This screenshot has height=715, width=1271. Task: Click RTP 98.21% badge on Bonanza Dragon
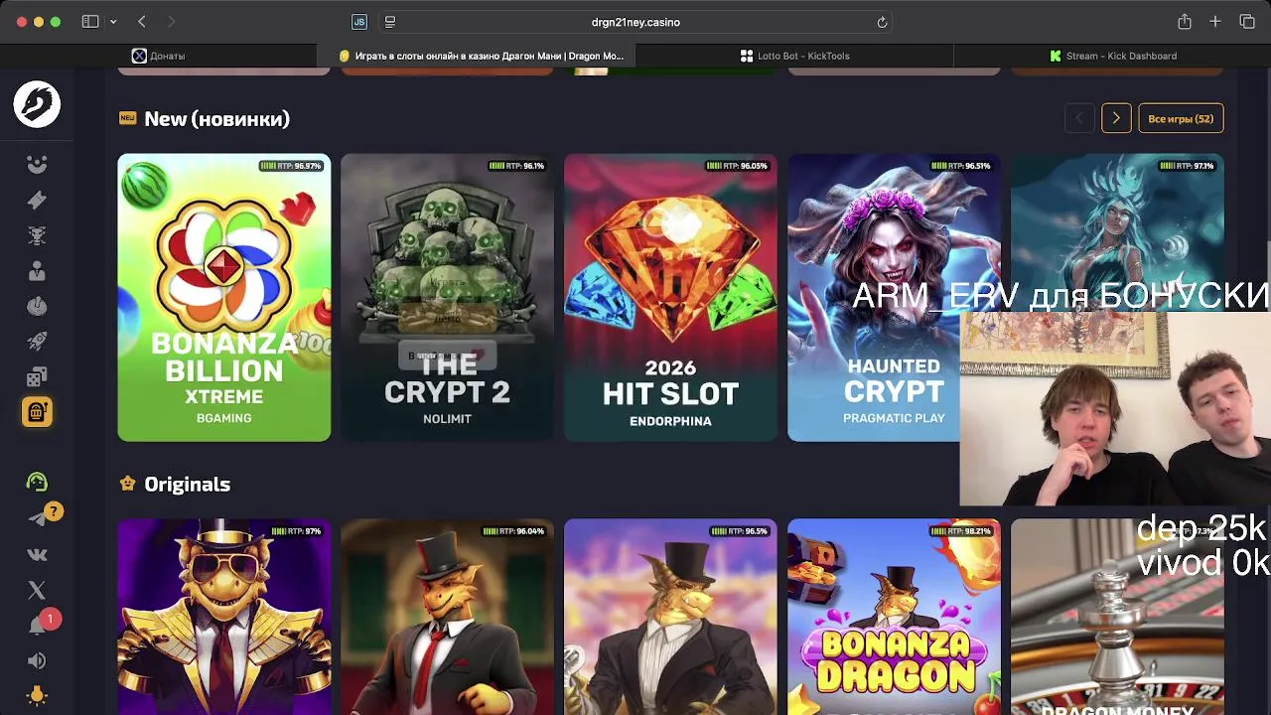pyautogui.click(x=961, y=531)
